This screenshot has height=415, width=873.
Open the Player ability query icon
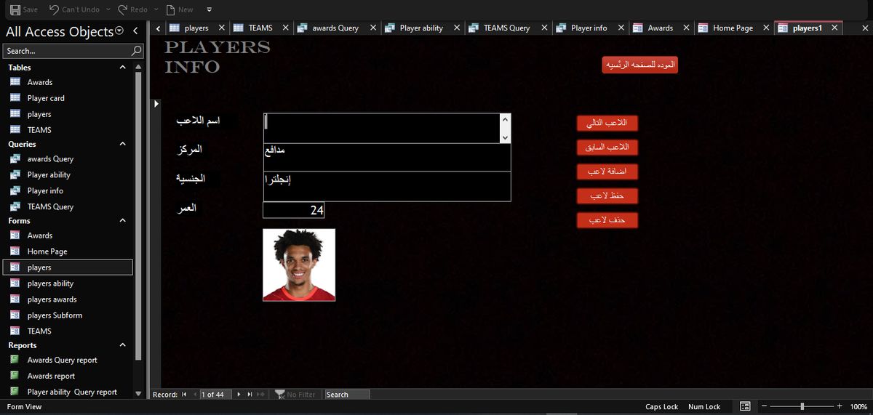click(x=15, y=174)
